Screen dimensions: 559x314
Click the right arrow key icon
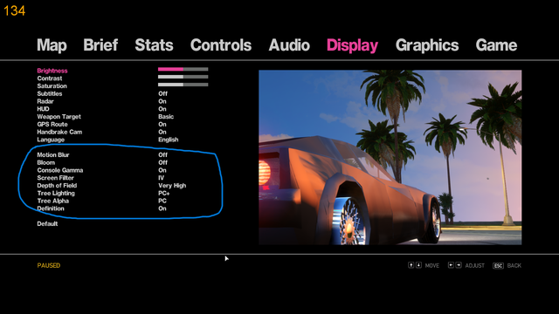click(459, 265)
